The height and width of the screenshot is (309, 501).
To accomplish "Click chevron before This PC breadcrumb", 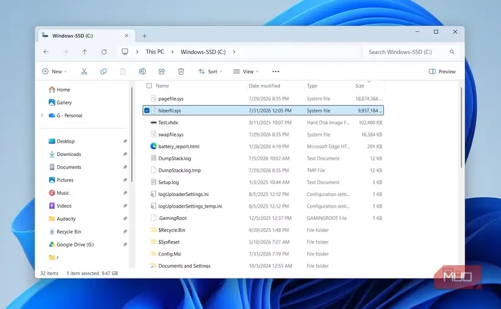I will click(x=137, y=52).
